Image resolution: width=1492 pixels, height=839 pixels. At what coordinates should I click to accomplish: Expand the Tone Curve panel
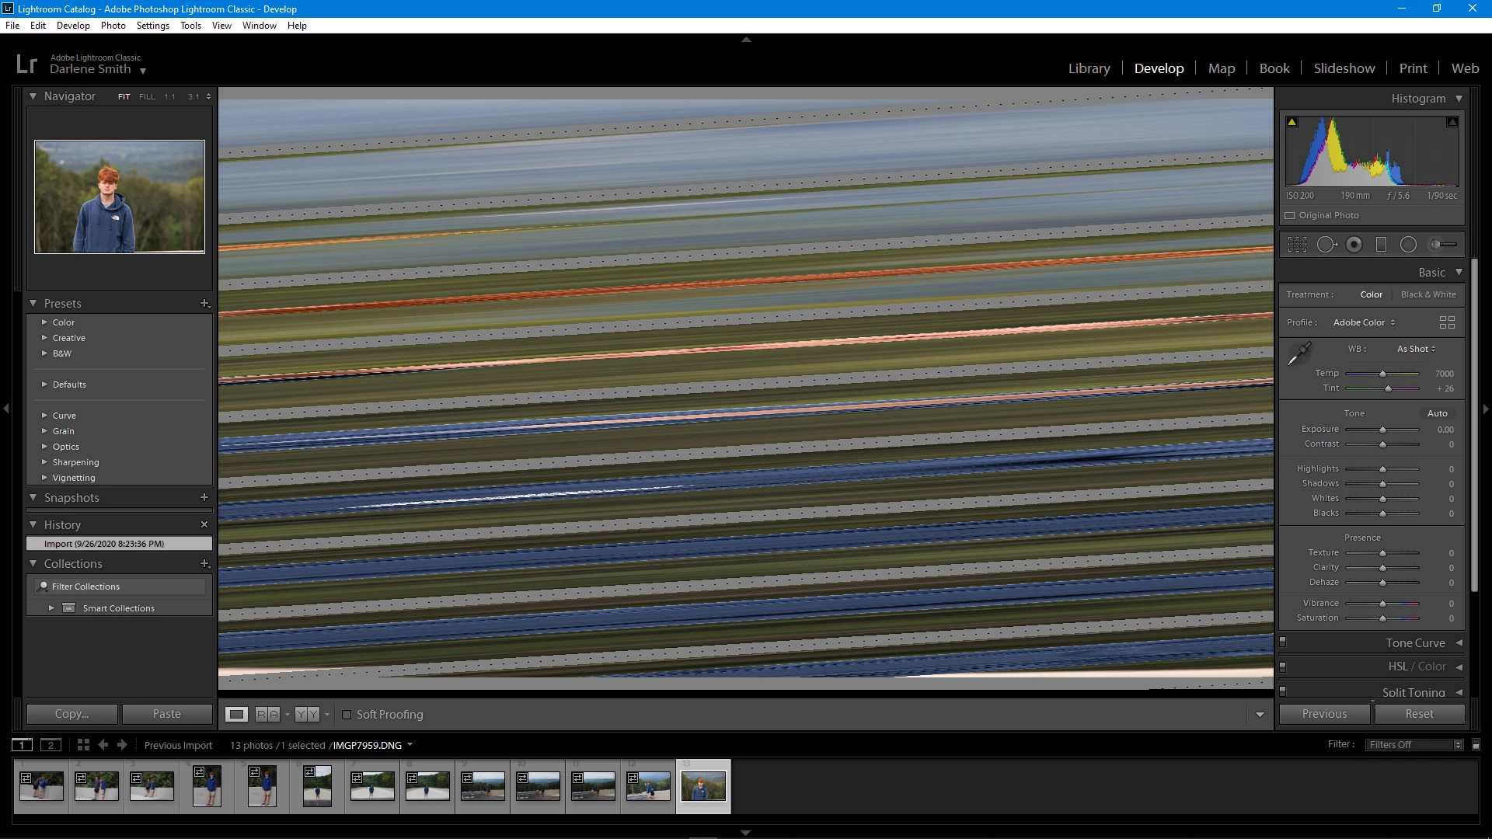(1415, 643)
